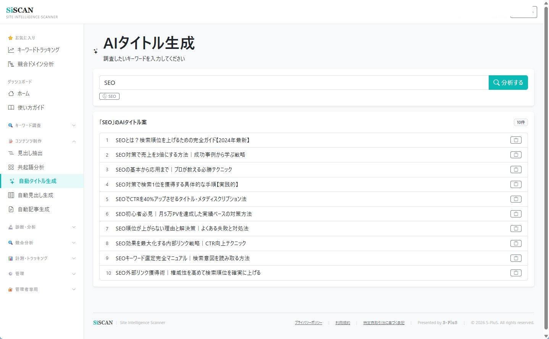The height and width of the screenshot is (339, 549).
Task: Select 見出し抽出 in the sidebar
Action: click(x=42, y=153)
